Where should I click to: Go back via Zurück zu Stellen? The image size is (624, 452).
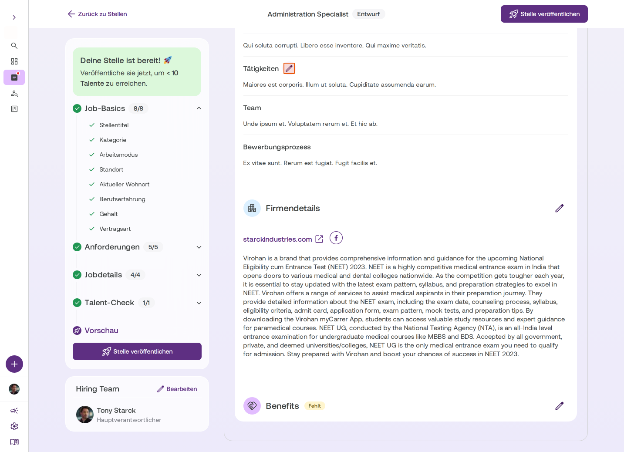(x=98, y=14)
